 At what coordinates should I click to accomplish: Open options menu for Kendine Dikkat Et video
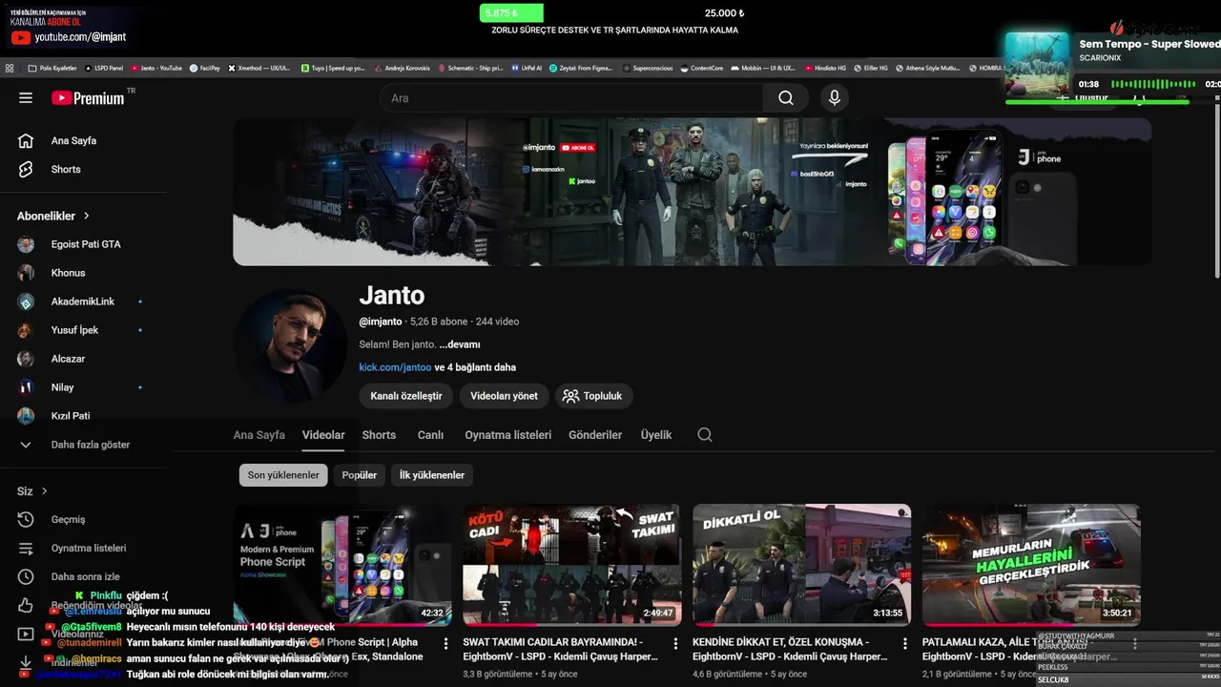click(905, 644)
